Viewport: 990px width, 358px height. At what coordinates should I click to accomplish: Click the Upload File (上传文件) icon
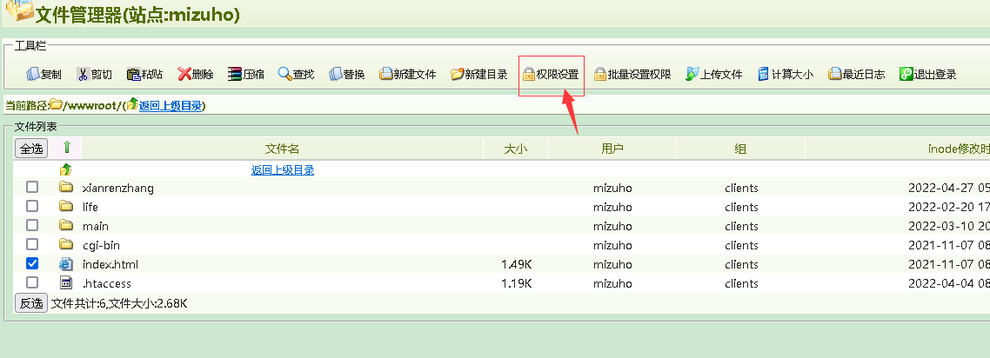[x=692, y=75]
